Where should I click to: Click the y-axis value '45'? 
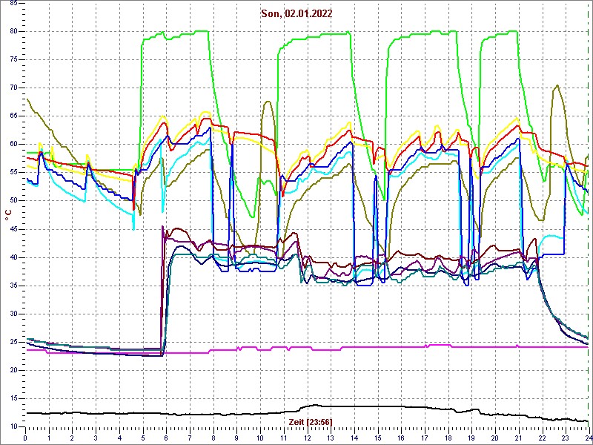pyautogui.click(x=13, y=229)
